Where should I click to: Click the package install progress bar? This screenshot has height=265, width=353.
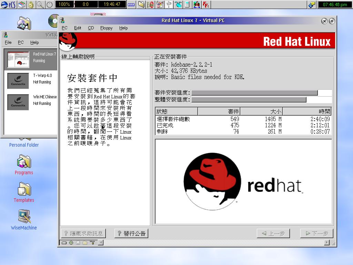[x=261, y=92]
